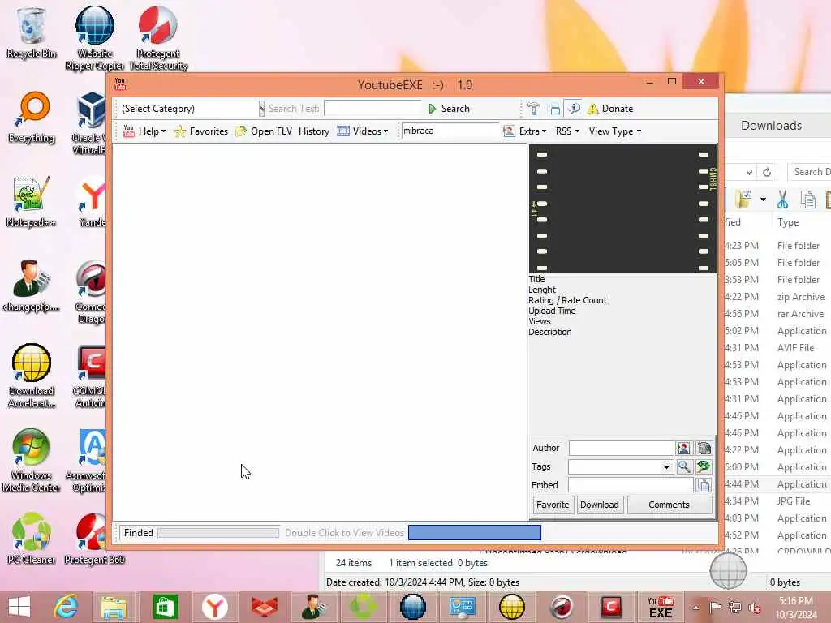This screenshot has width=831, height=623.
Task: Click the YouTube icon in title bar
Action: click(x=120, y=84)
